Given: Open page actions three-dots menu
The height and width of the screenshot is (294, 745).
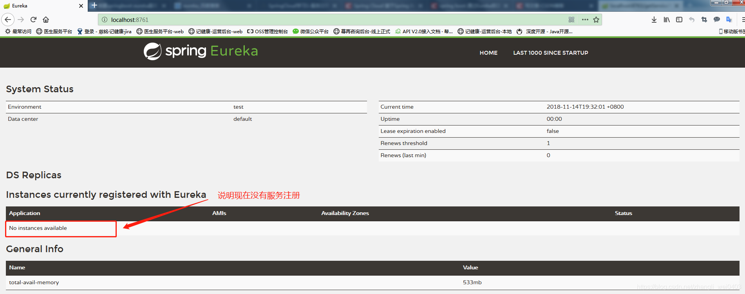Looking at the screenshot, I should click(x=585, y=20).
